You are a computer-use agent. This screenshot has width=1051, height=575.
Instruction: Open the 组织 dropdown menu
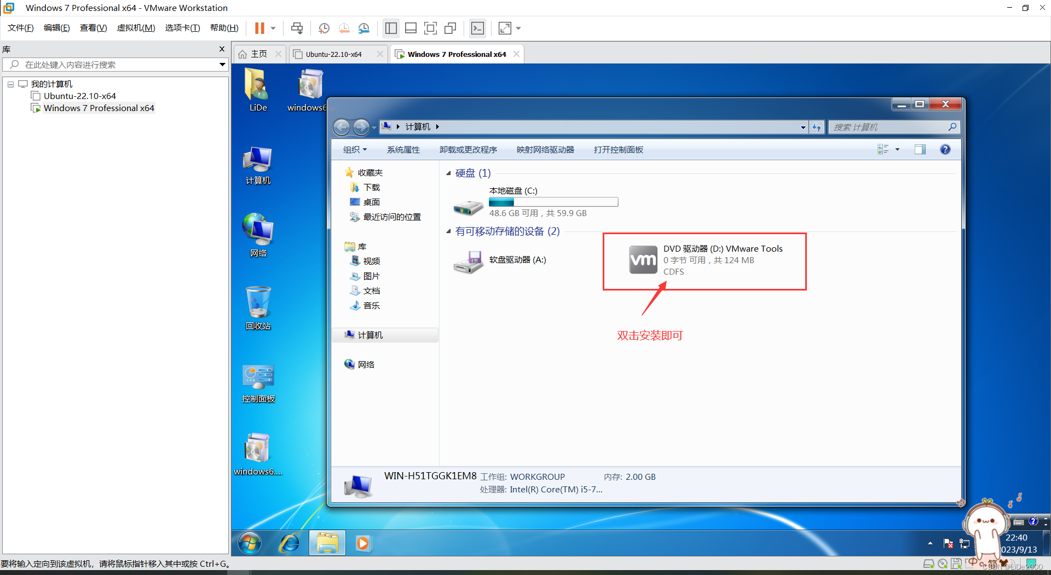tap(355, 149)
